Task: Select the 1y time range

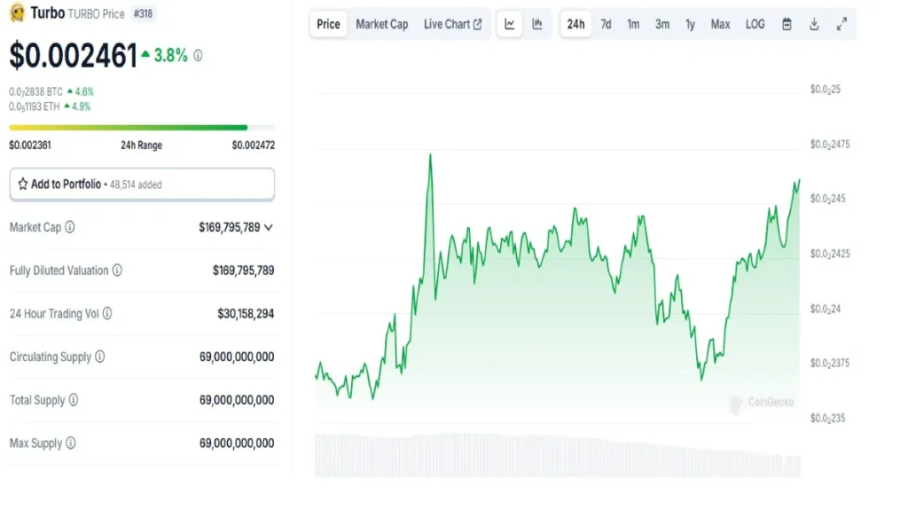Action: point(690,24)
